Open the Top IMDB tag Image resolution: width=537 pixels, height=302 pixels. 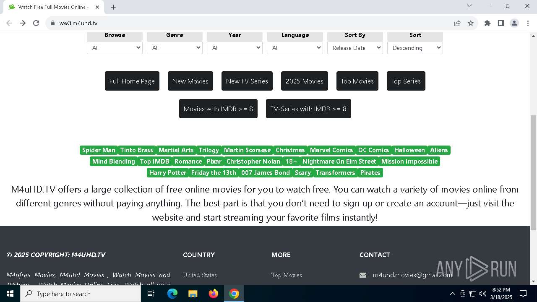pos(155,161)
